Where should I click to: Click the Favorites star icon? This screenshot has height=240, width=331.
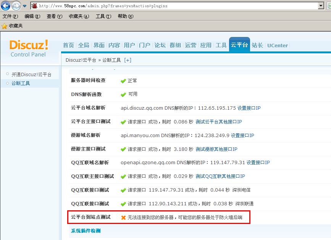(x=4, y=26)
